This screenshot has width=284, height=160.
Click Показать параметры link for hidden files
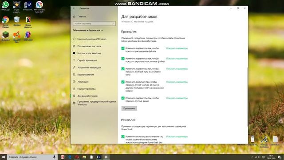177,58
